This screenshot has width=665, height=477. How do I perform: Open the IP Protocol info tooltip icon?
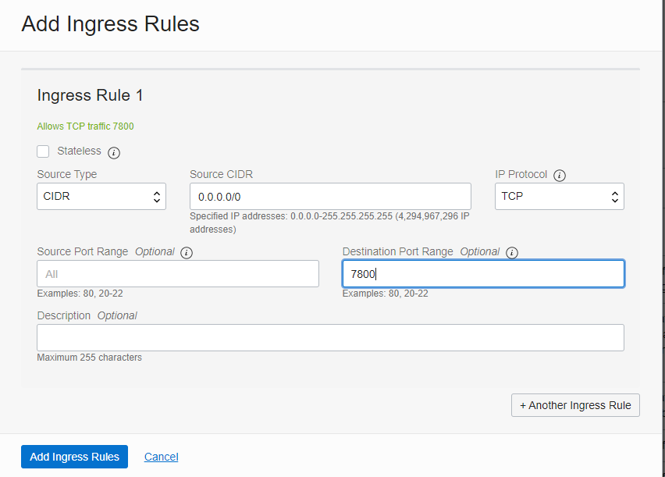tap(560, 176)
